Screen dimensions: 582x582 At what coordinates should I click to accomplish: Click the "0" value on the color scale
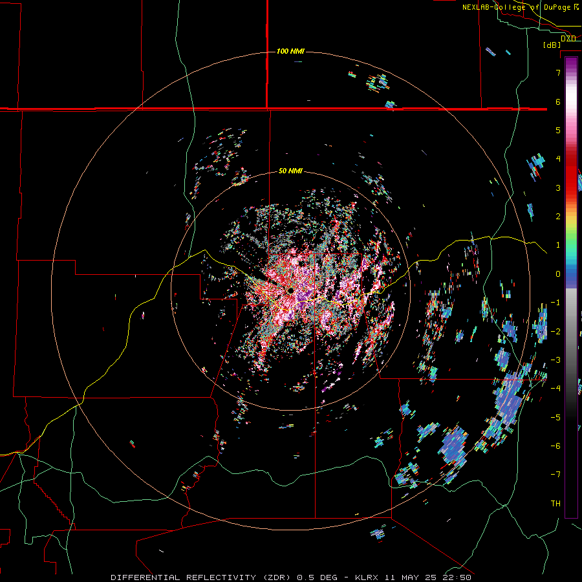[558, 274]
